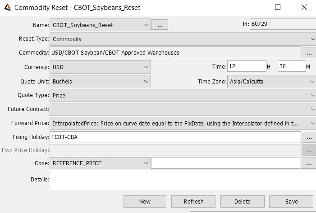Open browse ellipsis button next to Name
This screenshot has height=213, width=316.
point(160,25)
